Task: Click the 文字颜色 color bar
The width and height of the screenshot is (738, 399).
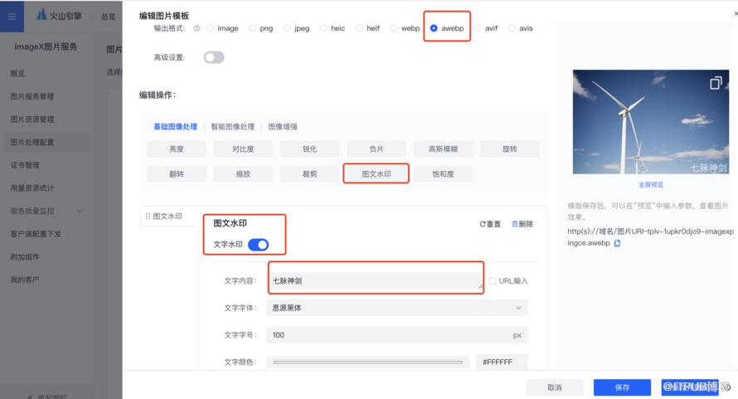Action: click(x=367, y=363)
